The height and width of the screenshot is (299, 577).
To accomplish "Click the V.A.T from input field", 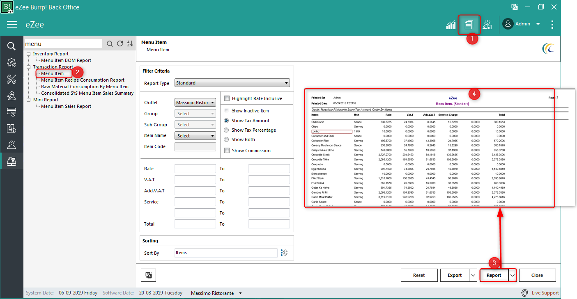I will tap(195, 180).
